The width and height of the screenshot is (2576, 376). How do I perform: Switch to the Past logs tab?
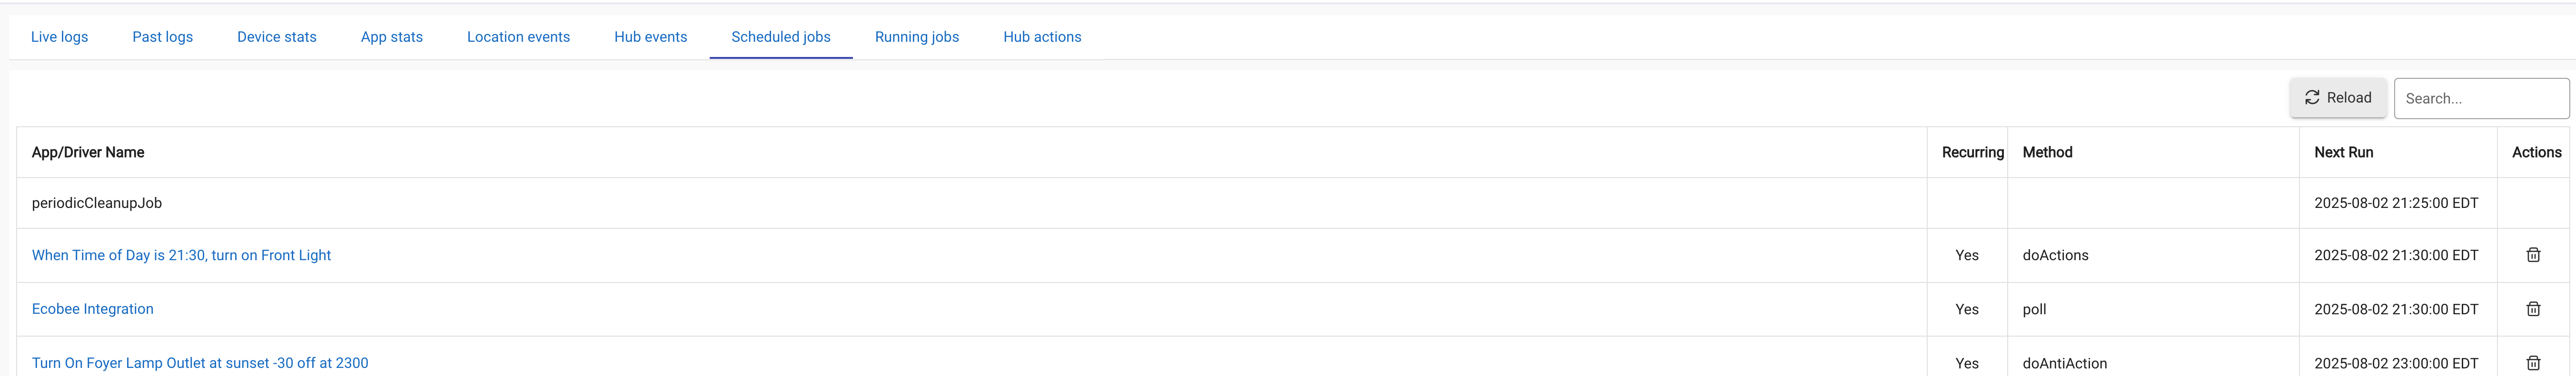(x=163, y=37)
